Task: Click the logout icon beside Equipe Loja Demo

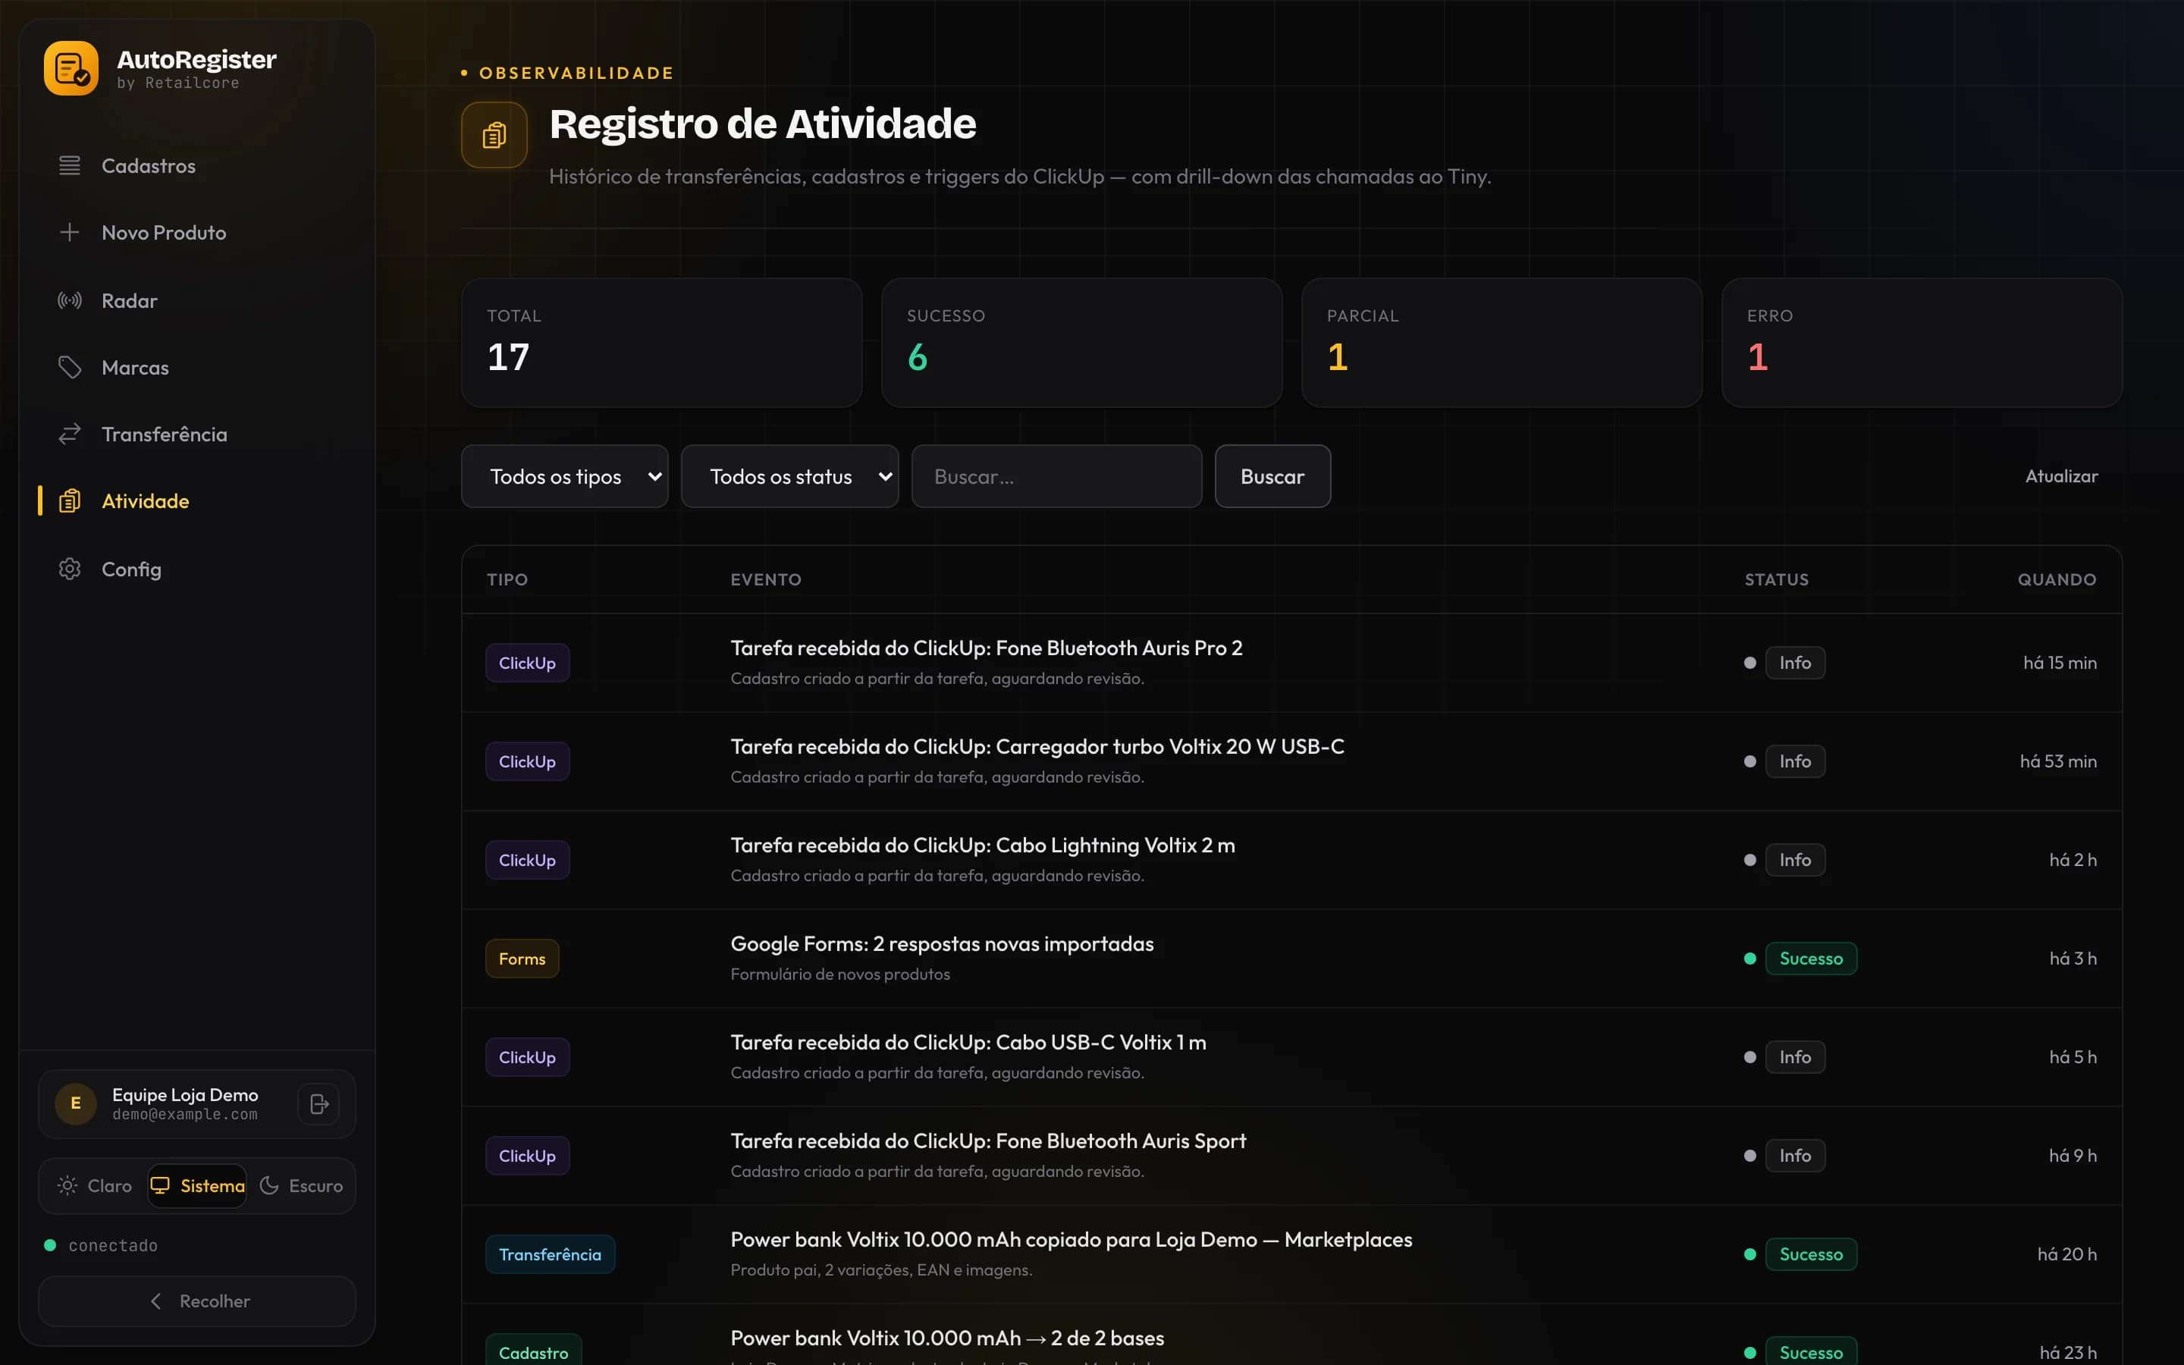Action: click(x=318, y=1103)
